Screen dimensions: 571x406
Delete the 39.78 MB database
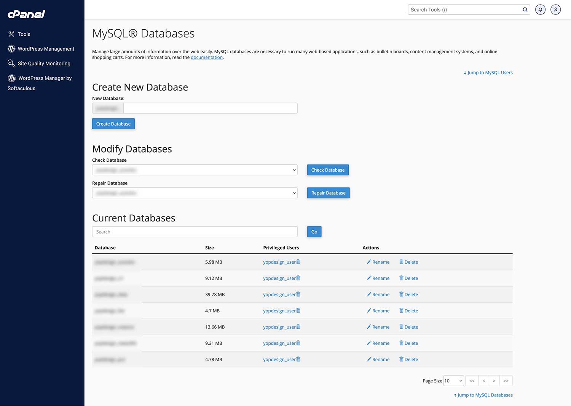[408, 295]
